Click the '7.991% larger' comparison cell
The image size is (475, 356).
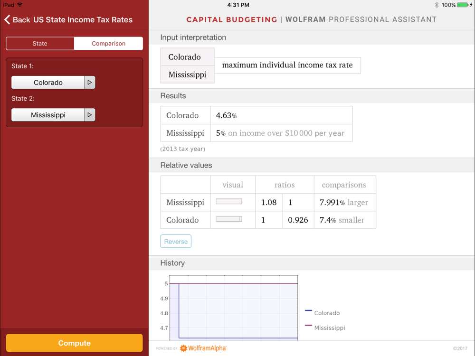pyautogui.click(x=344, y=203)
